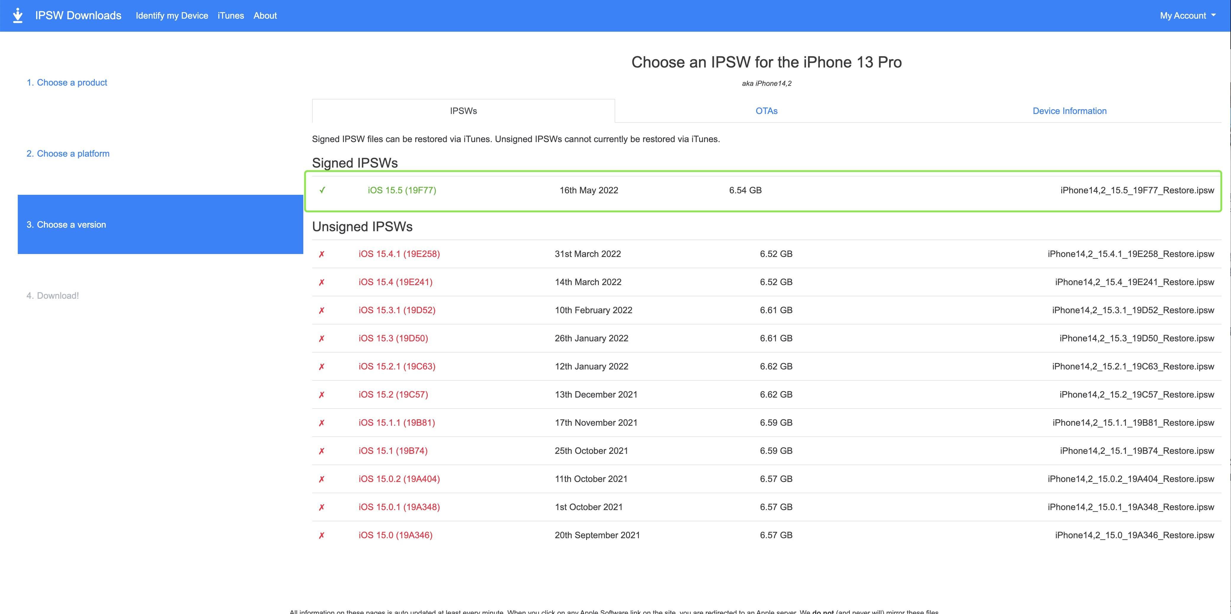Screen dimensions: 1231x614
Task: Click the IPSW Downloads download arrow logo
Action: pos(18,15)
